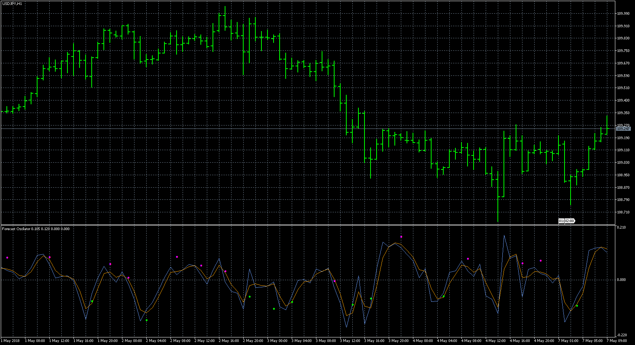
Task: Click the '7 May 09:00' time label
Action: pos(617,341)
